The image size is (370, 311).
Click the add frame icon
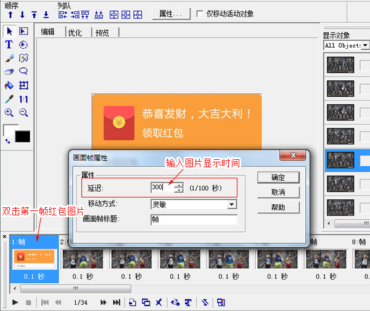click(x=133, y=302)
